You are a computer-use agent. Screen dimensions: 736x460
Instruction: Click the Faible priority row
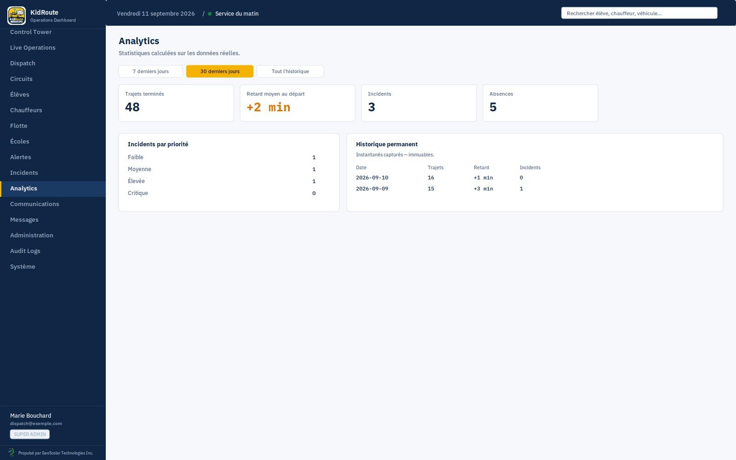click(222, 157)
